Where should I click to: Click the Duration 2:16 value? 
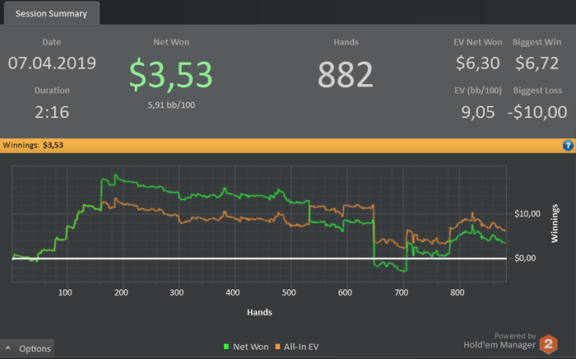click(x=52, y=113)
